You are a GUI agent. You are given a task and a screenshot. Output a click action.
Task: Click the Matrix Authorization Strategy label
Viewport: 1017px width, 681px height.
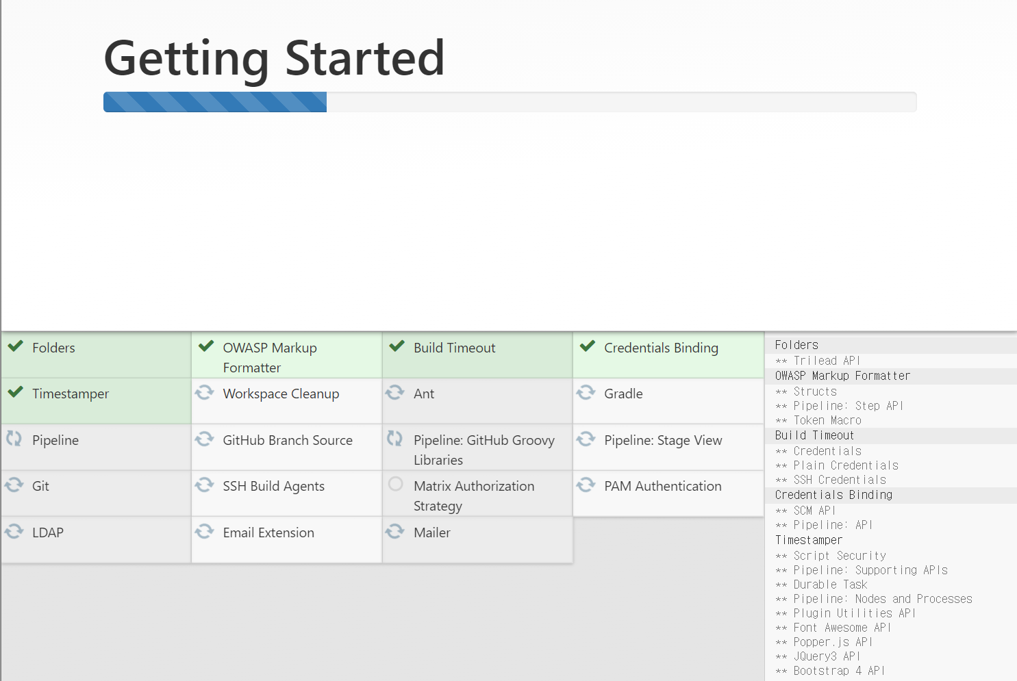[474, 496]
